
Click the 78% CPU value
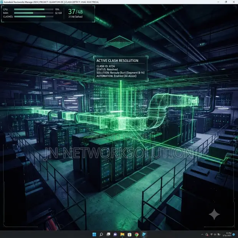click(x=57, y=10)
